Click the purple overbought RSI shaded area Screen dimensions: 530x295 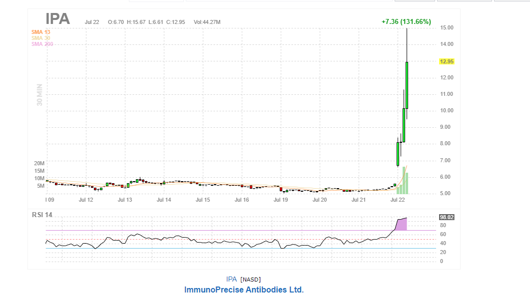tap(402, 225)
